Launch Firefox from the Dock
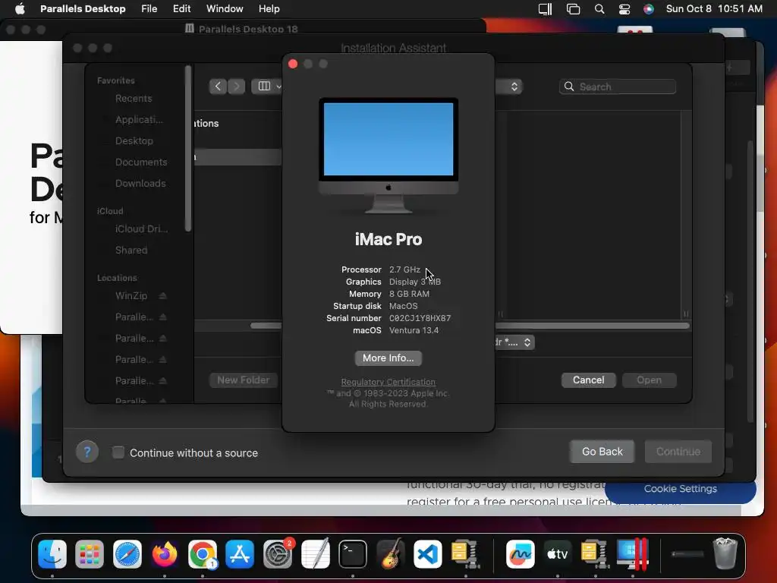777x583 pixels. click(165, 553)
